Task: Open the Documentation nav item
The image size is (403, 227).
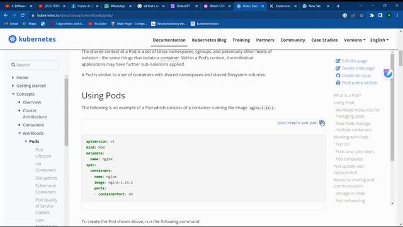Action: click(x=169, y=40)
